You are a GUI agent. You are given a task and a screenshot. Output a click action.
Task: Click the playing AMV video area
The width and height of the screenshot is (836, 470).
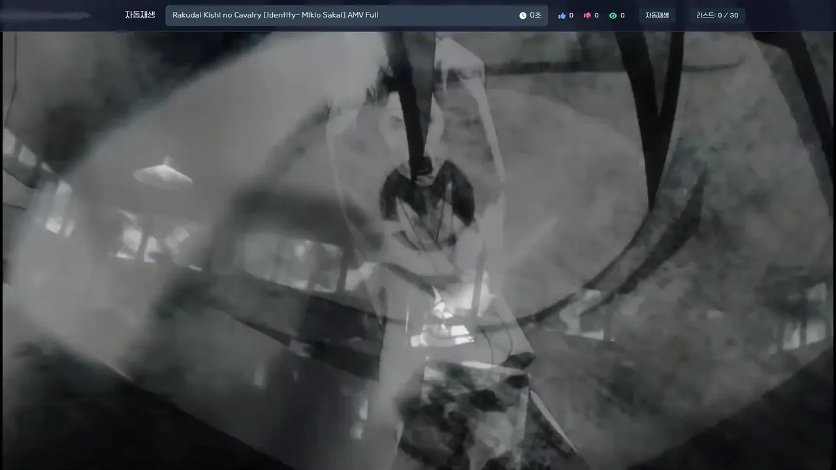418,251
